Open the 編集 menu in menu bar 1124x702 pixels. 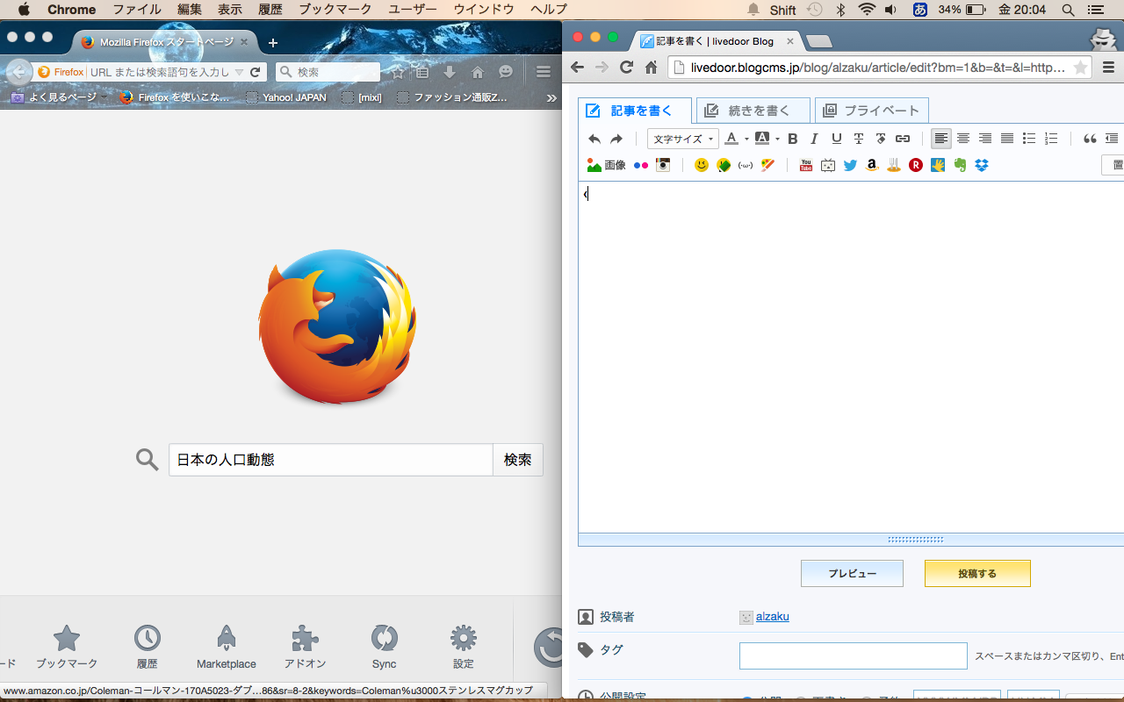click(x=189, y=10)
